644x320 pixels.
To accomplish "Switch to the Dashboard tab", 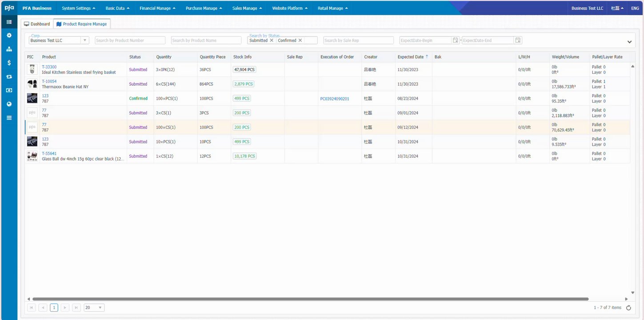I will (37, 24).
